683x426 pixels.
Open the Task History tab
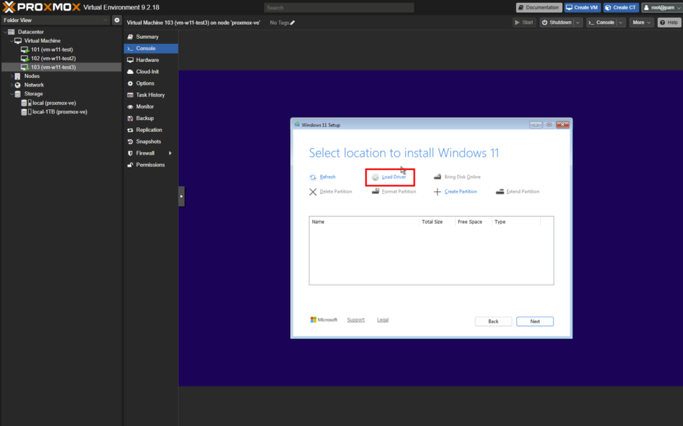151,95
